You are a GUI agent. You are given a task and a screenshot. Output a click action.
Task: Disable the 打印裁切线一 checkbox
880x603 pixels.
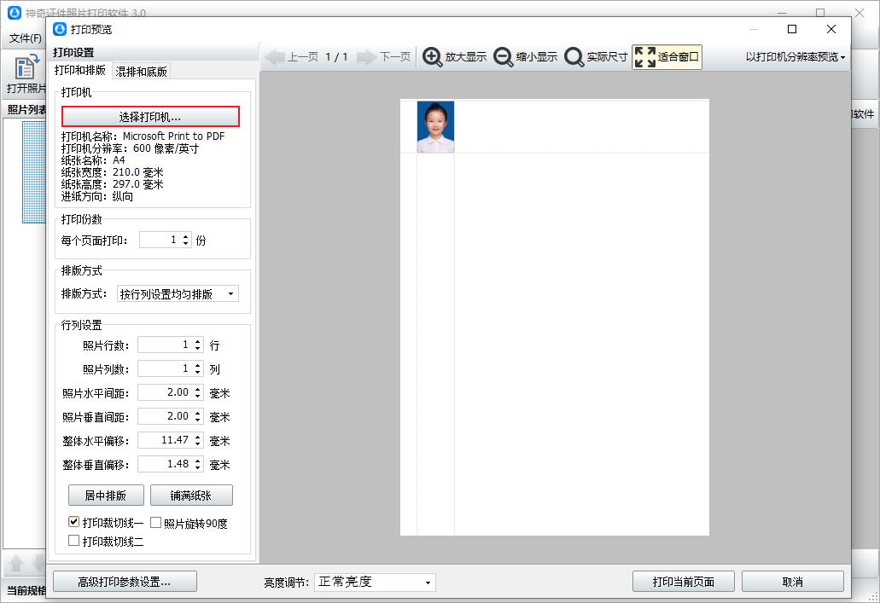[x=73, y=522]
